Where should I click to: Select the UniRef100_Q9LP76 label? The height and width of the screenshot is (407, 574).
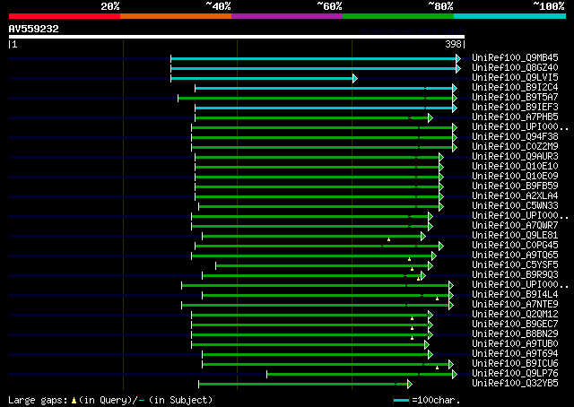click(515, 374)
